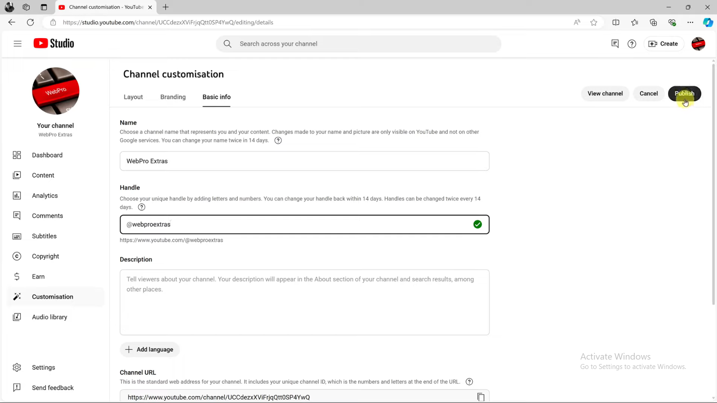Copy the channel URL with copy icon

click(x=481, y=397)
